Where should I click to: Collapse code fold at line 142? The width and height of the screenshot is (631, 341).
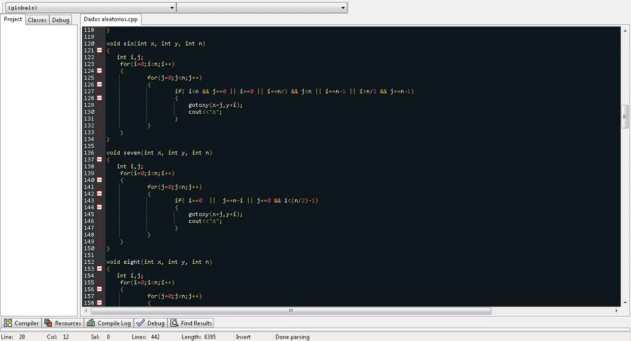click(99, 194)
